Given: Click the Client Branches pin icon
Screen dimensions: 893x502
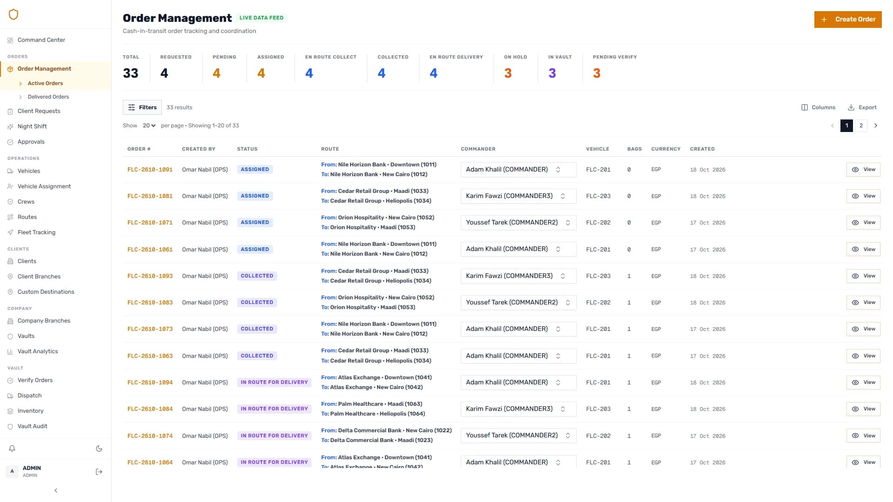Looking at the screenshot, I should 10,277.
